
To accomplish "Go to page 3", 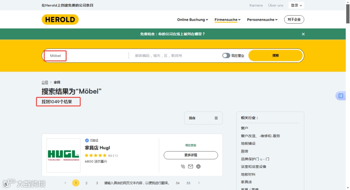I will pos(97,183).
